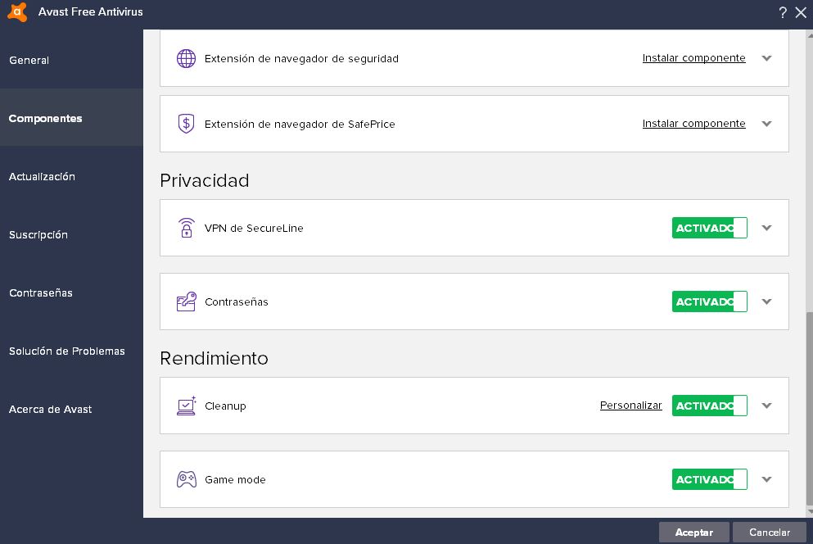Turn off the Game mode switch
Screen dimensions: 813x544
(709, 479)
